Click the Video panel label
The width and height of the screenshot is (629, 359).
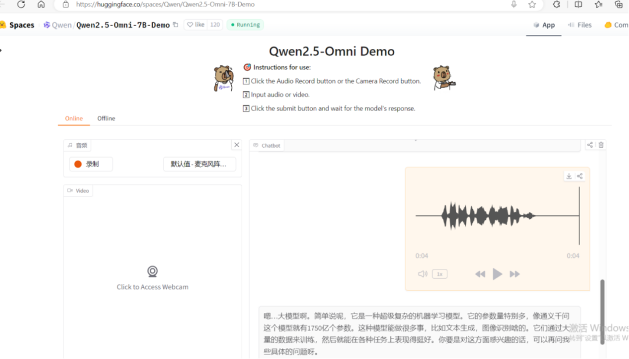(78, 191)
